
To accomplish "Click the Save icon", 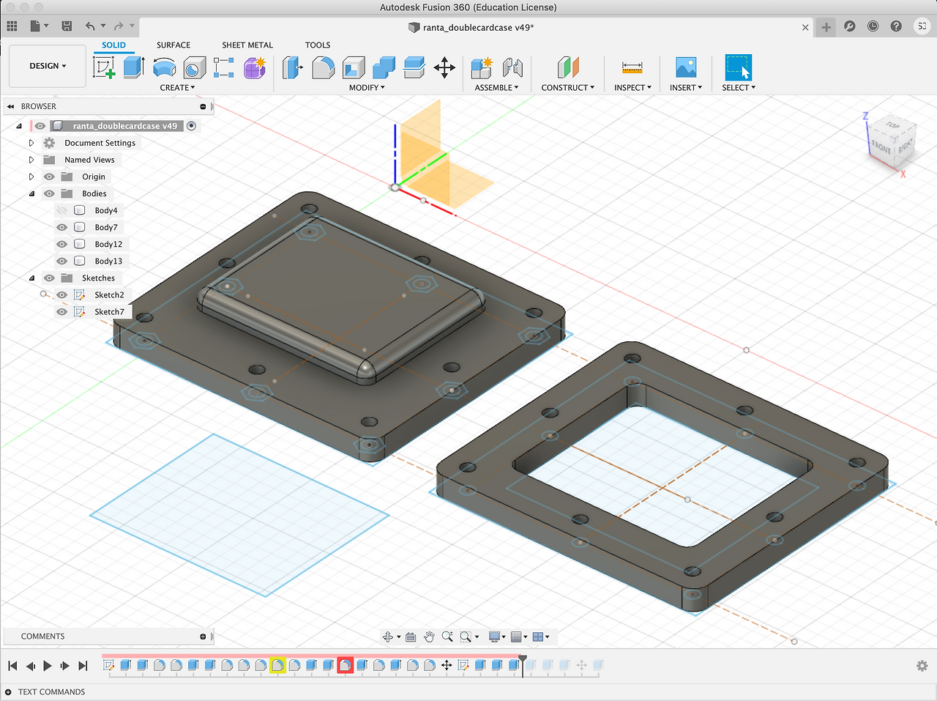I will point(67,26).
